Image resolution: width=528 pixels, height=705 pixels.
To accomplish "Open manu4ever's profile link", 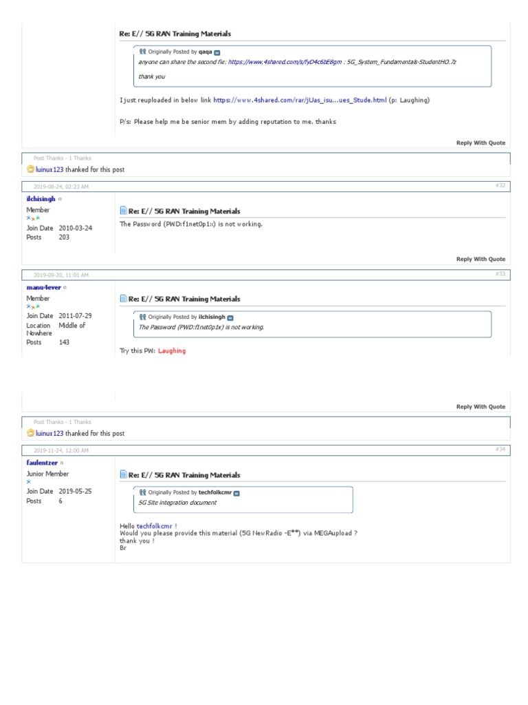I will (x=43, y=287).
